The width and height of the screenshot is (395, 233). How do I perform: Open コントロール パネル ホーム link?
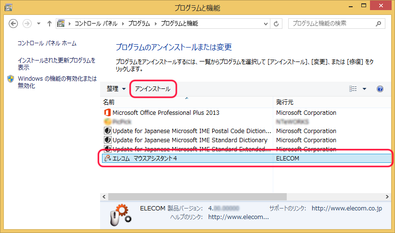tap(47, 43)
